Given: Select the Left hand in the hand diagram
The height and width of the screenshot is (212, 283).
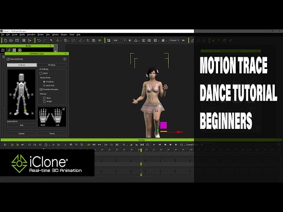Looking at the screenshot, I should click(57, 116).
